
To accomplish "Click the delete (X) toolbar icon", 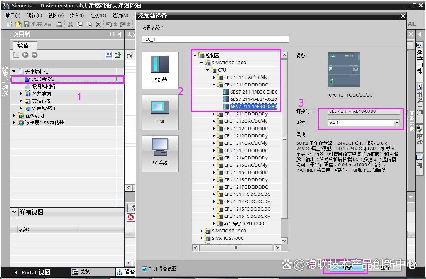I will (98, 24).
